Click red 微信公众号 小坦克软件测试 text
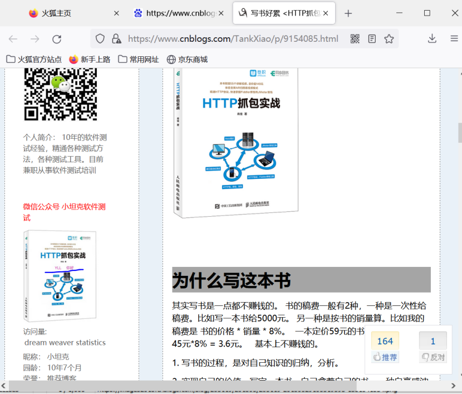Viewport: 462px width, 394px height. [64, 212]
